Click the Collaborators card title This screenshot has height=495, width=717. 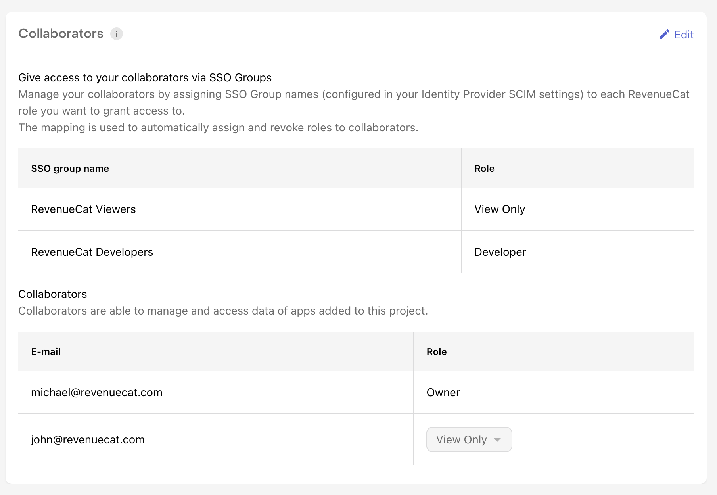61,33
